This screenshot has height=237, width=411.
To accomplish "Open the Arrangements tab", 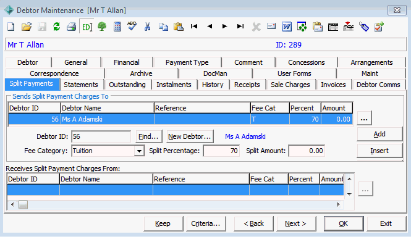I will tap(371, 62).
